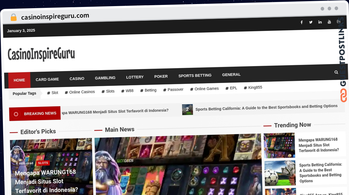Click the Editor's Picks heading
349x195 pixels.
(38, 132)
